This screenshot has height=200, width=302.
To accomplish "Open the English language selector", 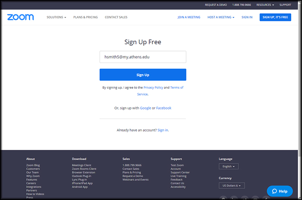I will (x=229, y=166).
